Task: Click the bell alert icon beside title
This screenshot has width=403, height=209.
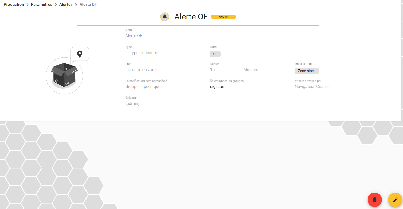Action: (x=165, y=17)
